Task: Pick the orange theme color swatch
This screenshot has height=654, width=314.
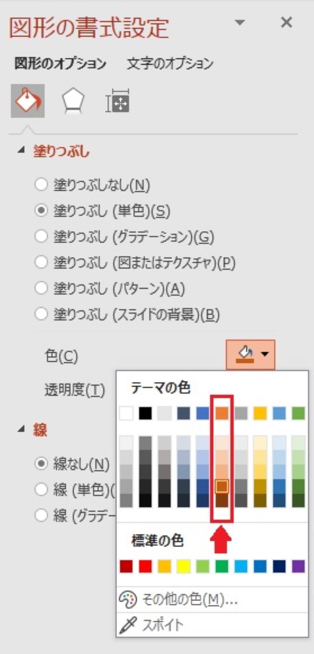Action: pos(222,413)
